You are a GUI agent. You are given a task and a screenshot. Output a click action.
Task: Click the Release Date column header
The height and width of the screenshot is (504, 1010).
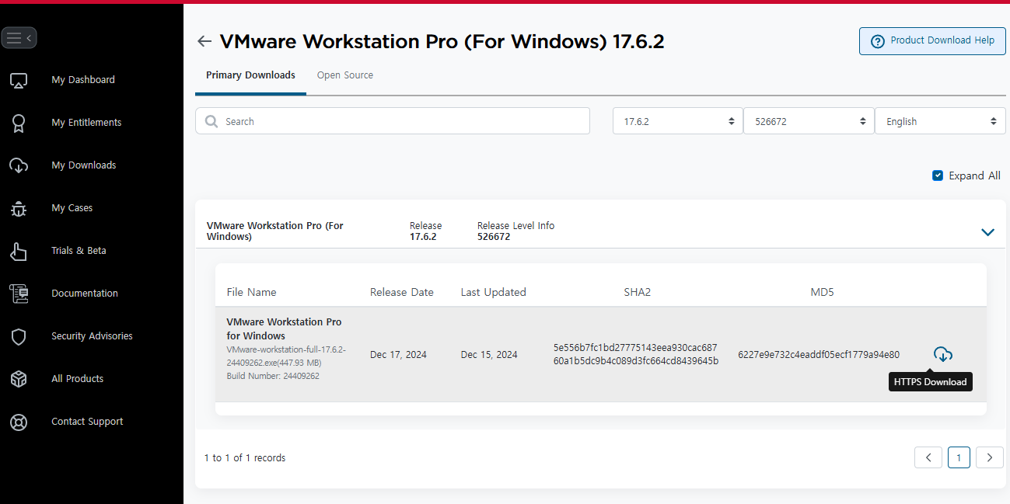pyautogui.click(x=402, y=292)
